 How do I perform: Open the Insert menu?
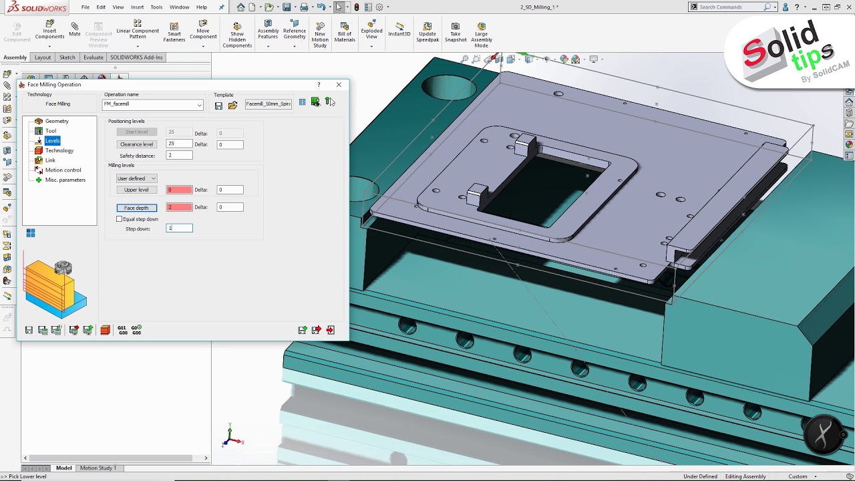137,7
